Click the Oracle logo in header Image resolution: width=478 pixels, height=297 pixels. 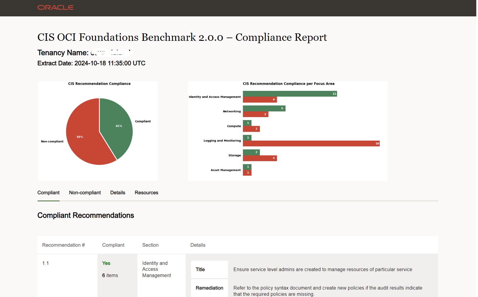point(55,7)
